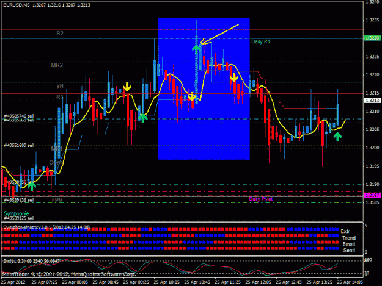
Task: Click the MetaTrader 4 copyright text
Action: pos(69,274)
